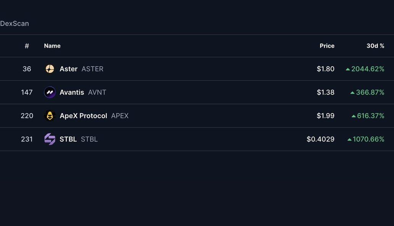This screenshot has height=226, width=394.
Task: Select the Avantis purple logo icon
Action: (x=50, y=92)
